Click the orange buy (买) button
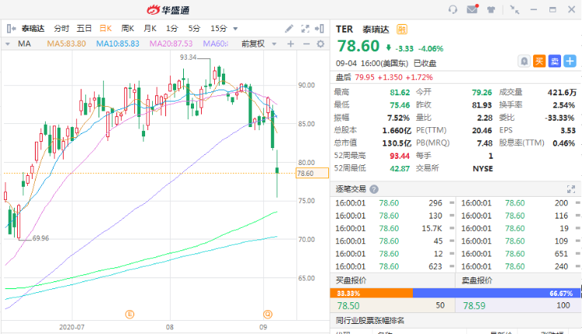 tap(539, 61)
